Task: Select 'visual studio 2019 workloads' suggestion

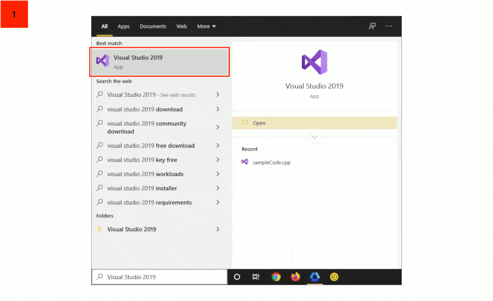Action: tap(145, 174)
